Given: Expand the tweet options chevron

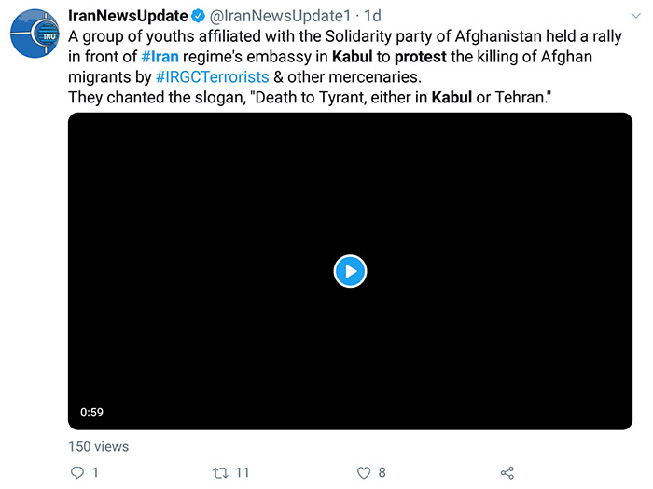Looking at the screenshot, I should coord(635,16).
